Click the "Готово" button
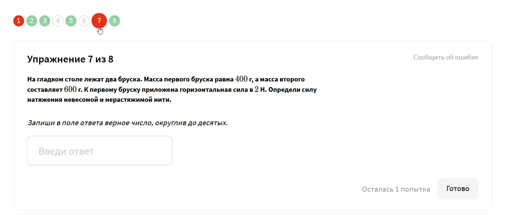 [458, 189]
